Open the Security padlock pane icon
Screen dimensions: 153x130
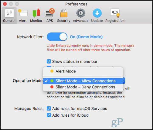(x=64, y=13)
